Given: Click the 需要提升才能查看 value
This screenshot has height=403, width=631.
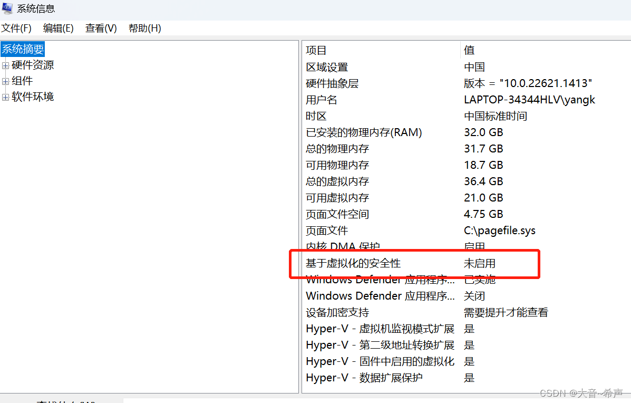Looking at the screenshot, I should point(506,312).
